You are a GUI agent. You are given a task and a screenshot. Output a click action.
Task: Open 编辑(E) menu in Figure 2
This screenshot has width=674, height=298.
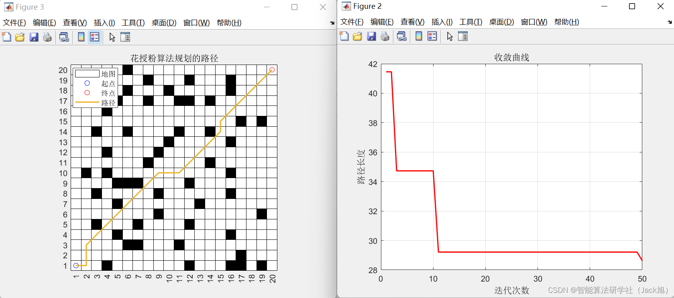(x=382, y=22)
